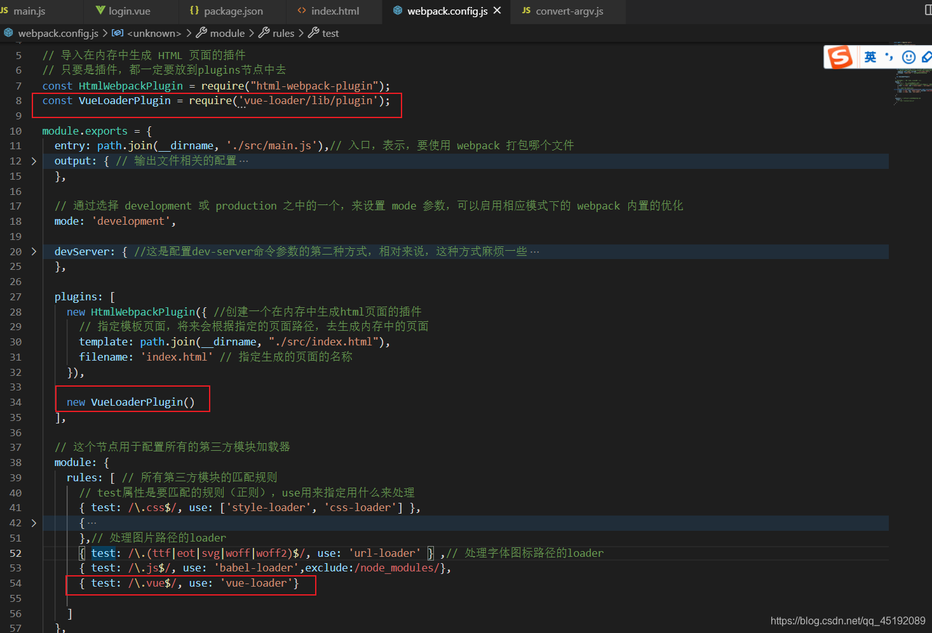The image size is (932, 633).
Task: Click the code minimap preview
Action: pyautogui.click(x=912, y=73)
